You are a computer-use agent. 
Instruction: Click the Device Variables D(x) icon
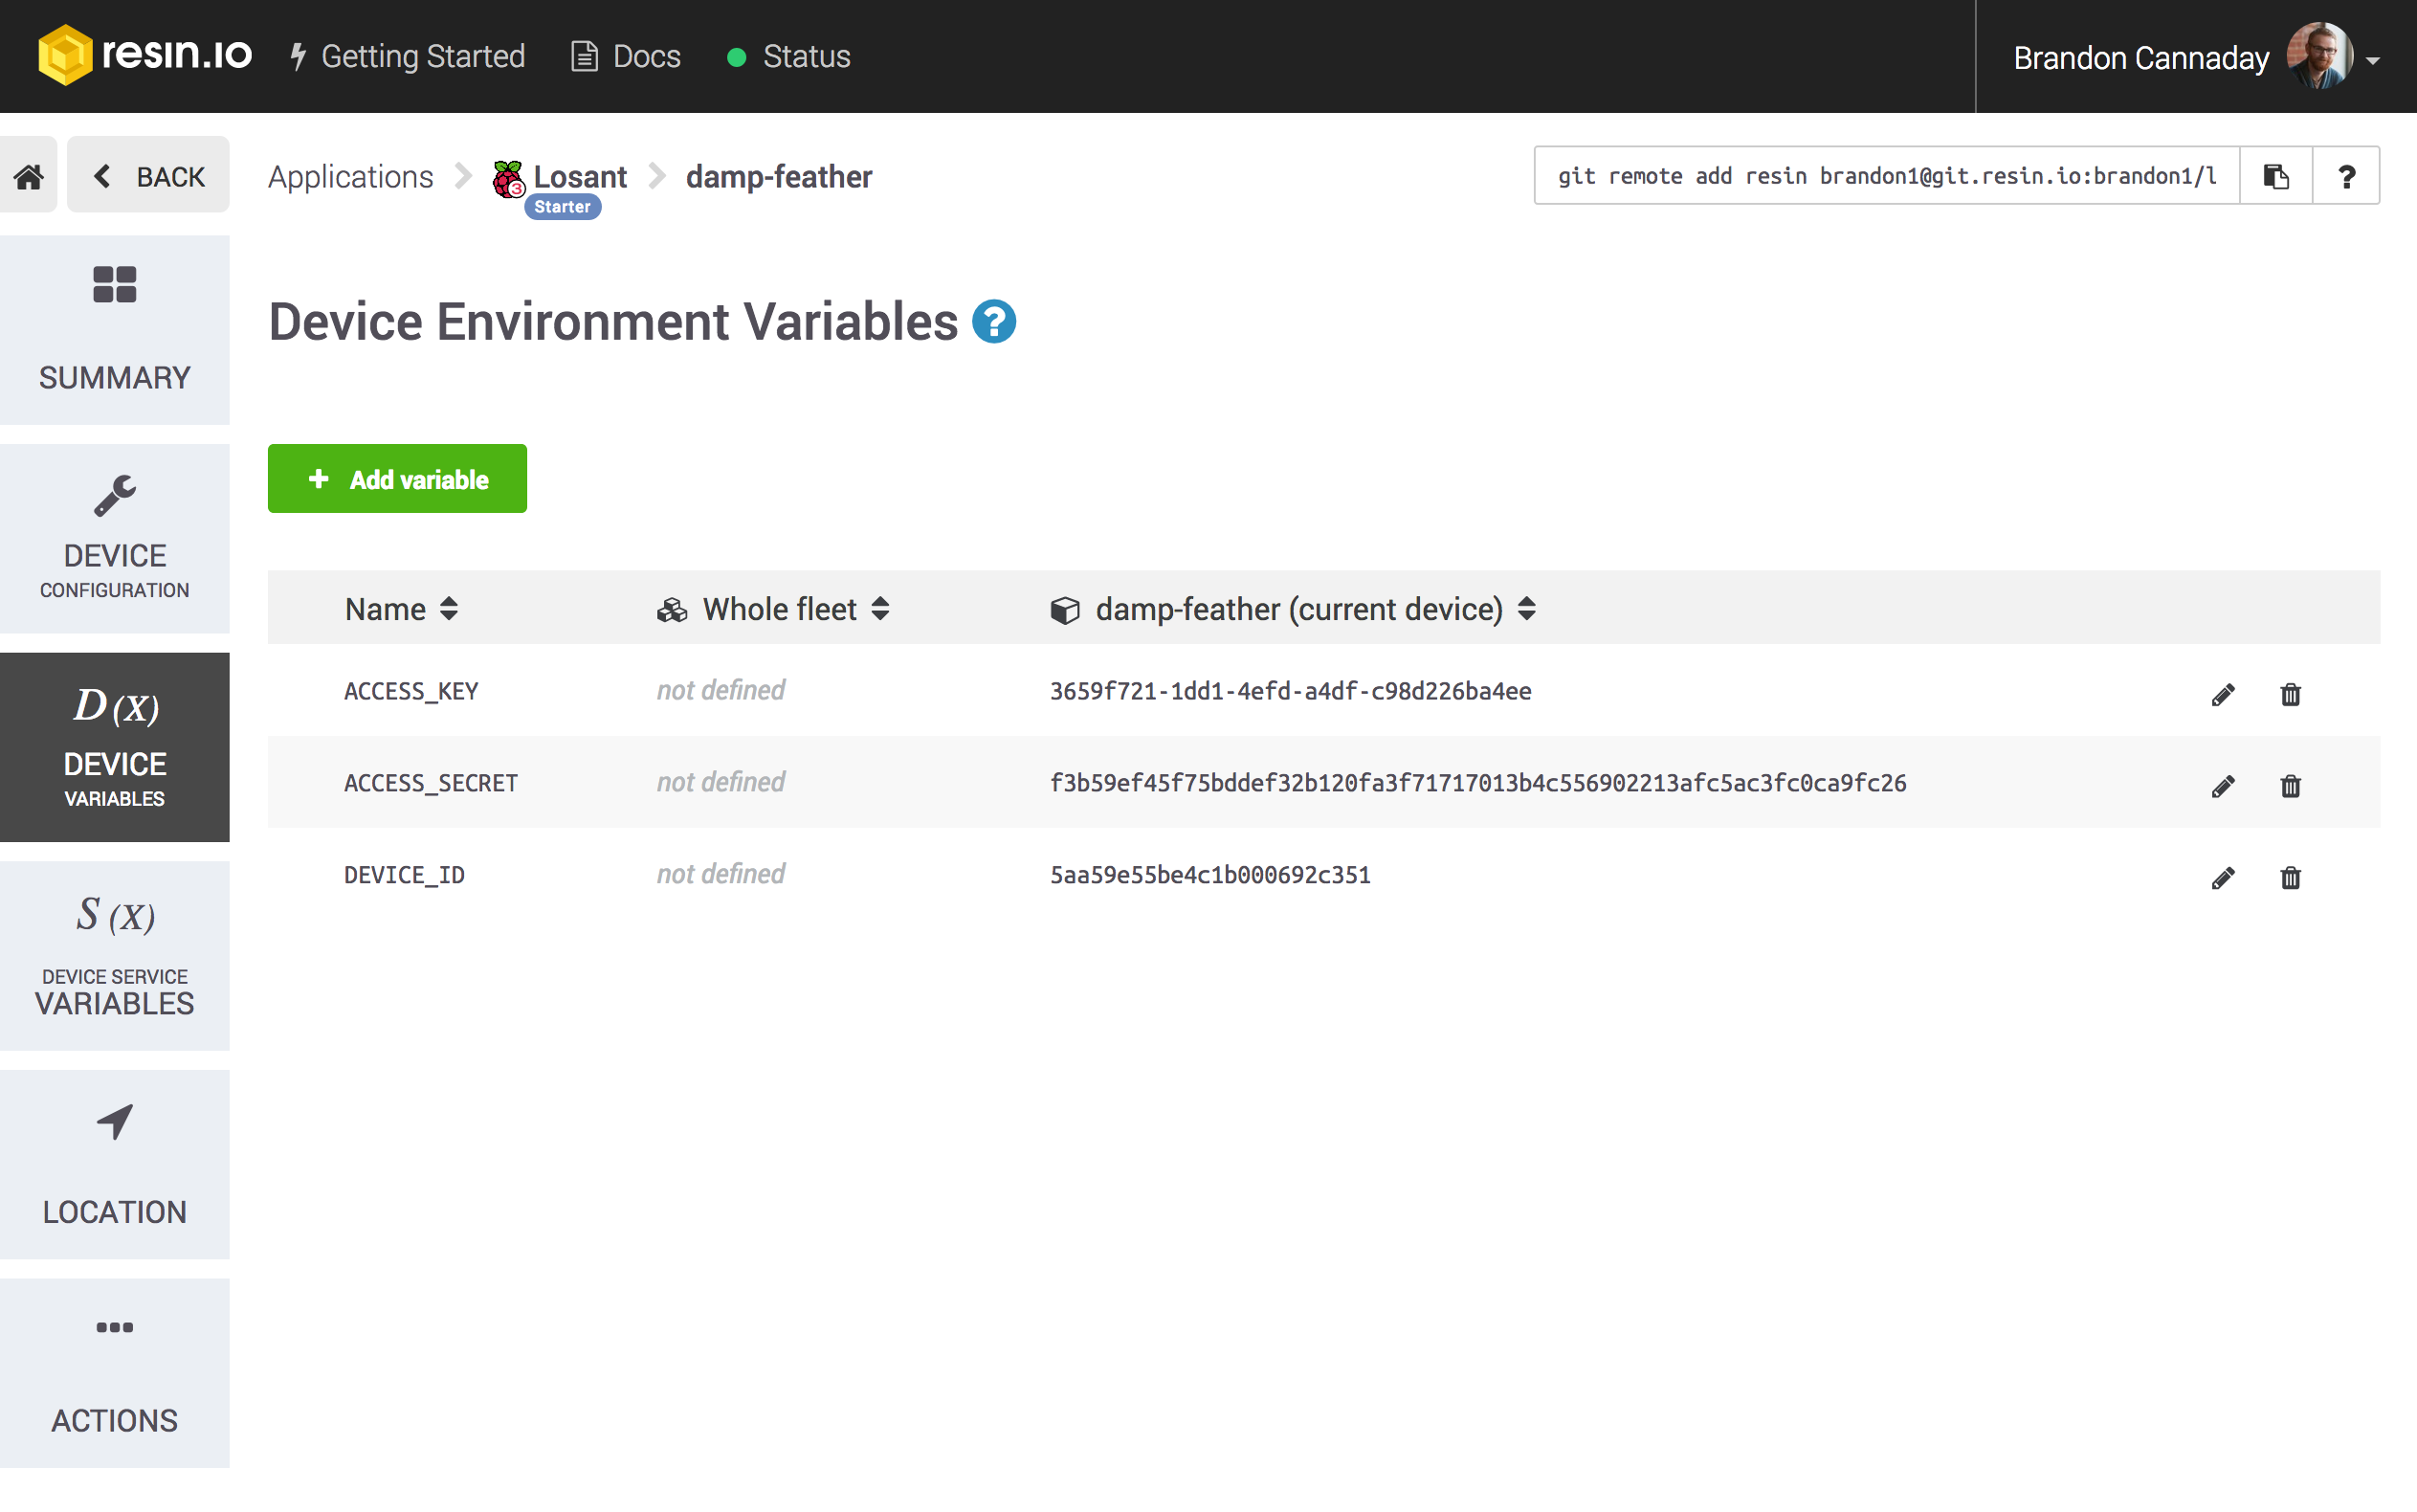click(113, 705)
